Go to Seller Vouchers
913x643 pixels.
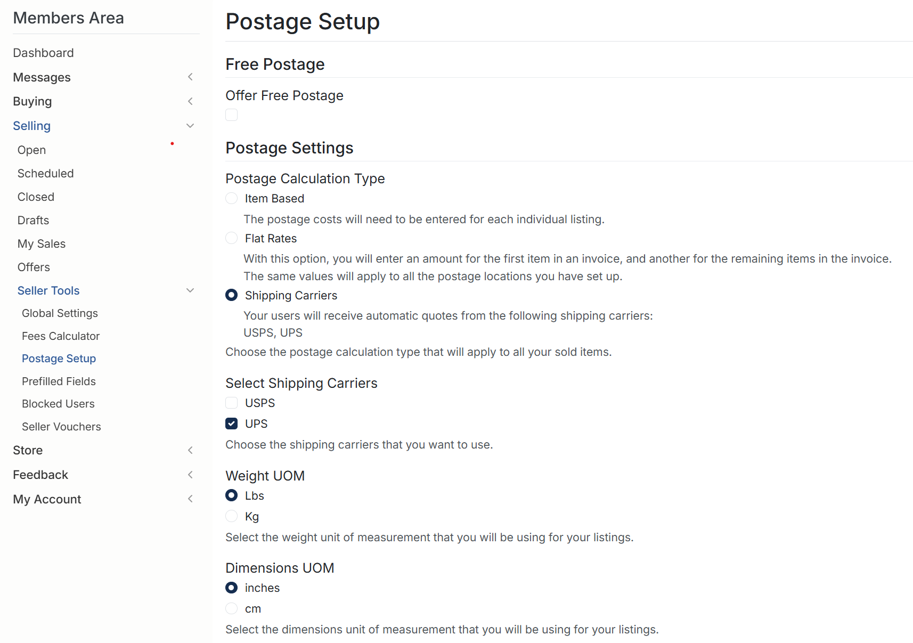[61, 426]
